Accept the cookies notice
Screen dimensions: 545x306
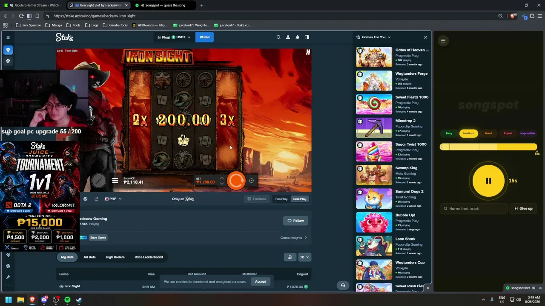point(260,282)
